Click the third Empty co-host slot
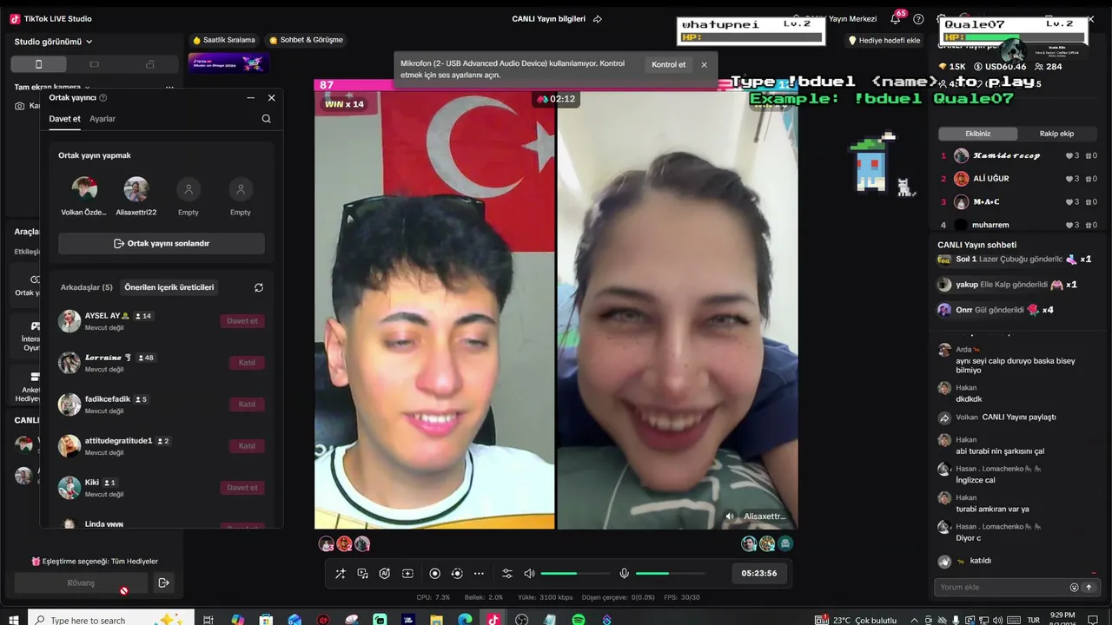Viewport: 1112px width, 625px height. click(189, 189)
